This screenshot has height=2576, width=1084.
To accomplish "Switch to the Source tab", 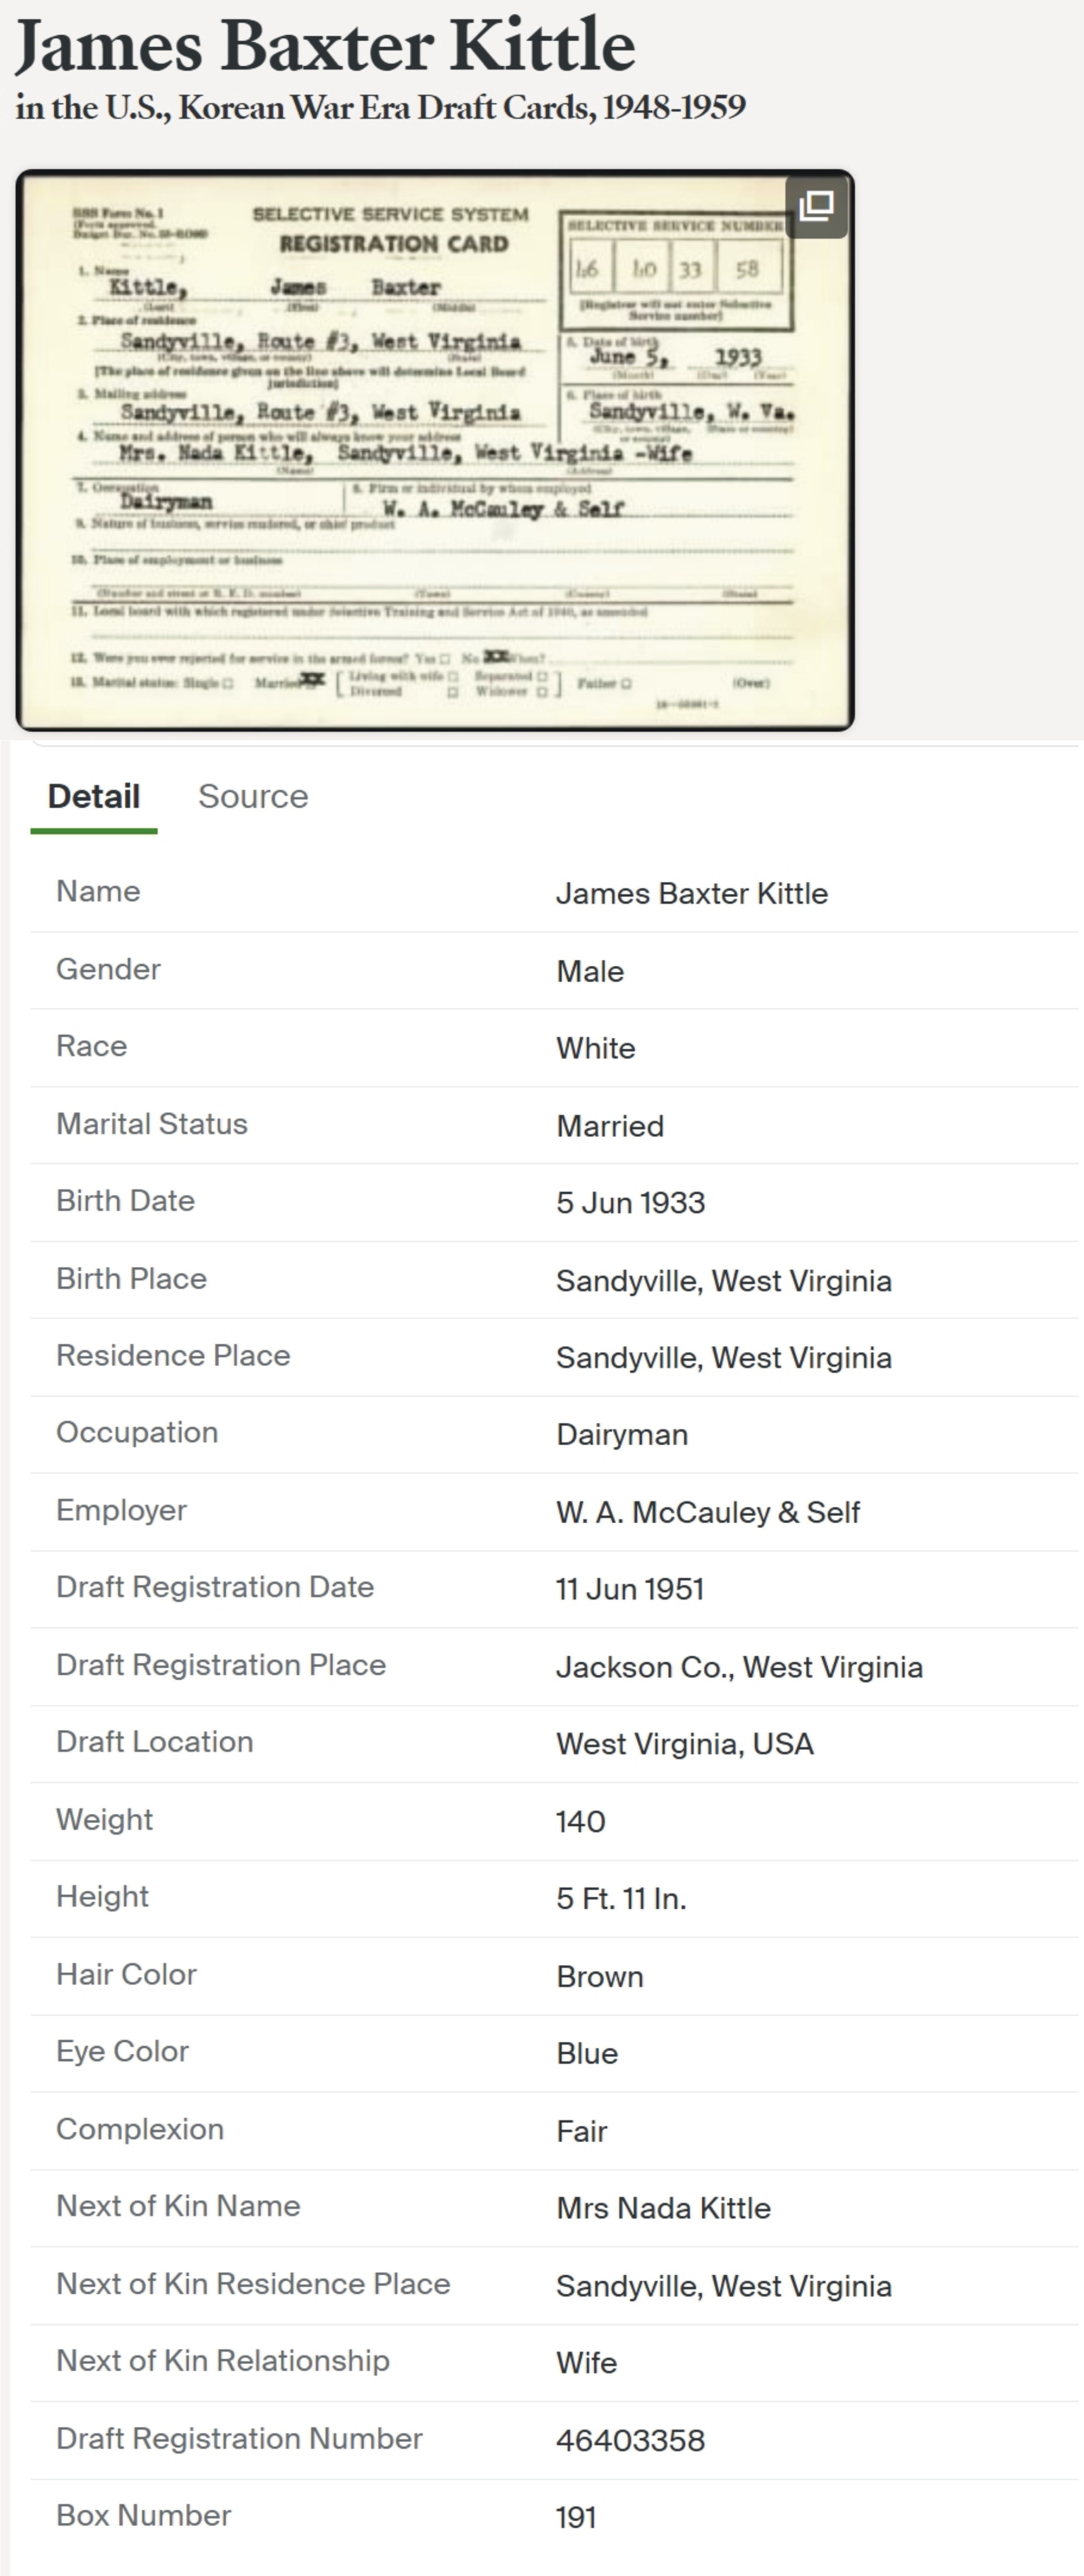I will [x=253, y=796].
